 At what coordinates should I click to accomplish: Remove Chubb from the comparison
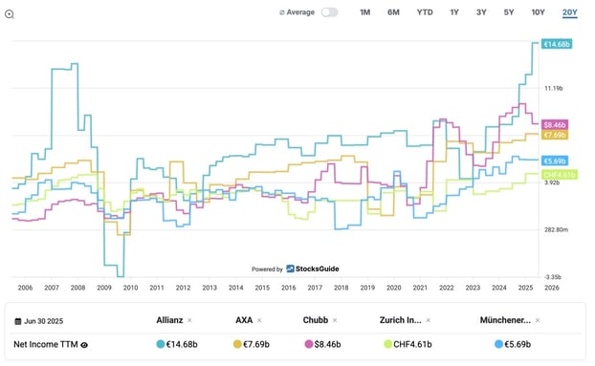coord(335,320)
